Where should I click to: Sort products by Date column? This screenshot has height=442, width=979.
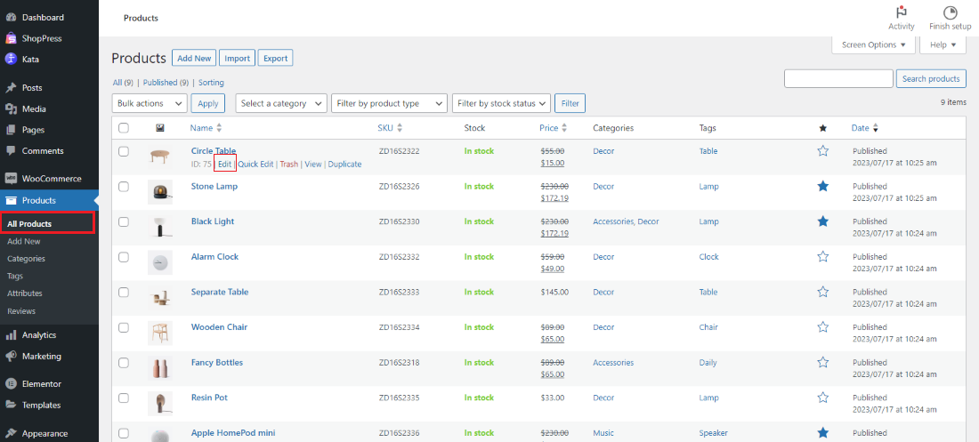(865, 128)
